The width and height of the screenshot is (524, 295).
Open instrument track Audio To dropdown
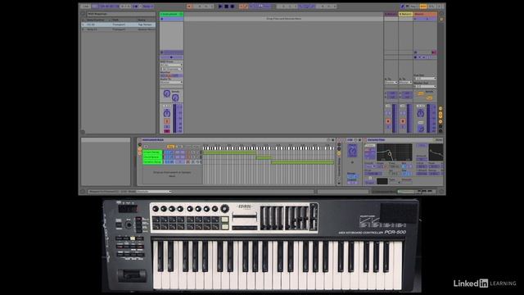click(171, 82)
